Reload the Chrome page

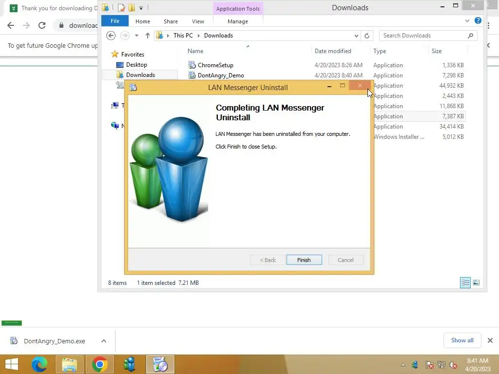point(42,25)
